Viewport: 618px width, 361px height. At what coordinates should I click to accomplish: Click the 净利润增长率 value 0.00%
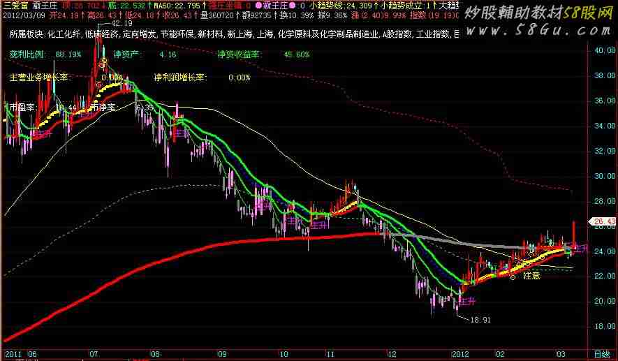tap(240, 78)
